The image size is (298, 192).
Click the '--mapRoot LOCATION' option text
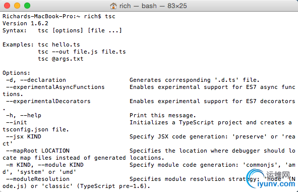coord(38,151)
